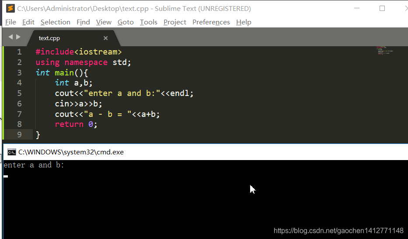408x239 pixels.
Task: Click the cmd.exe window title bar text
Action: point(71,152)
